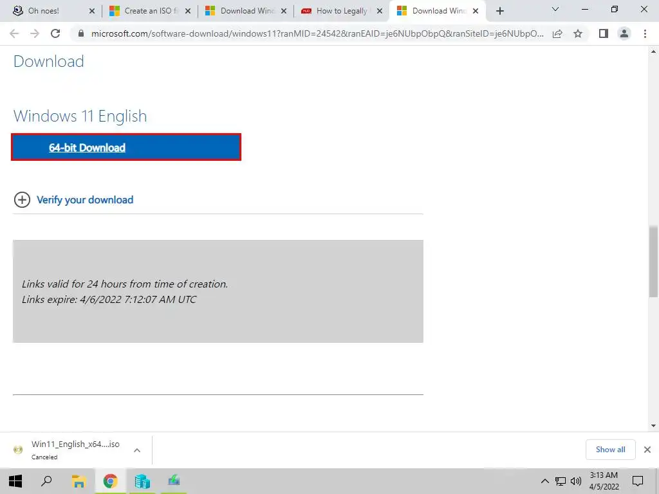659x494 pixels.
Task: Open the blue server app in taskbar
Action: click(142, 481)
